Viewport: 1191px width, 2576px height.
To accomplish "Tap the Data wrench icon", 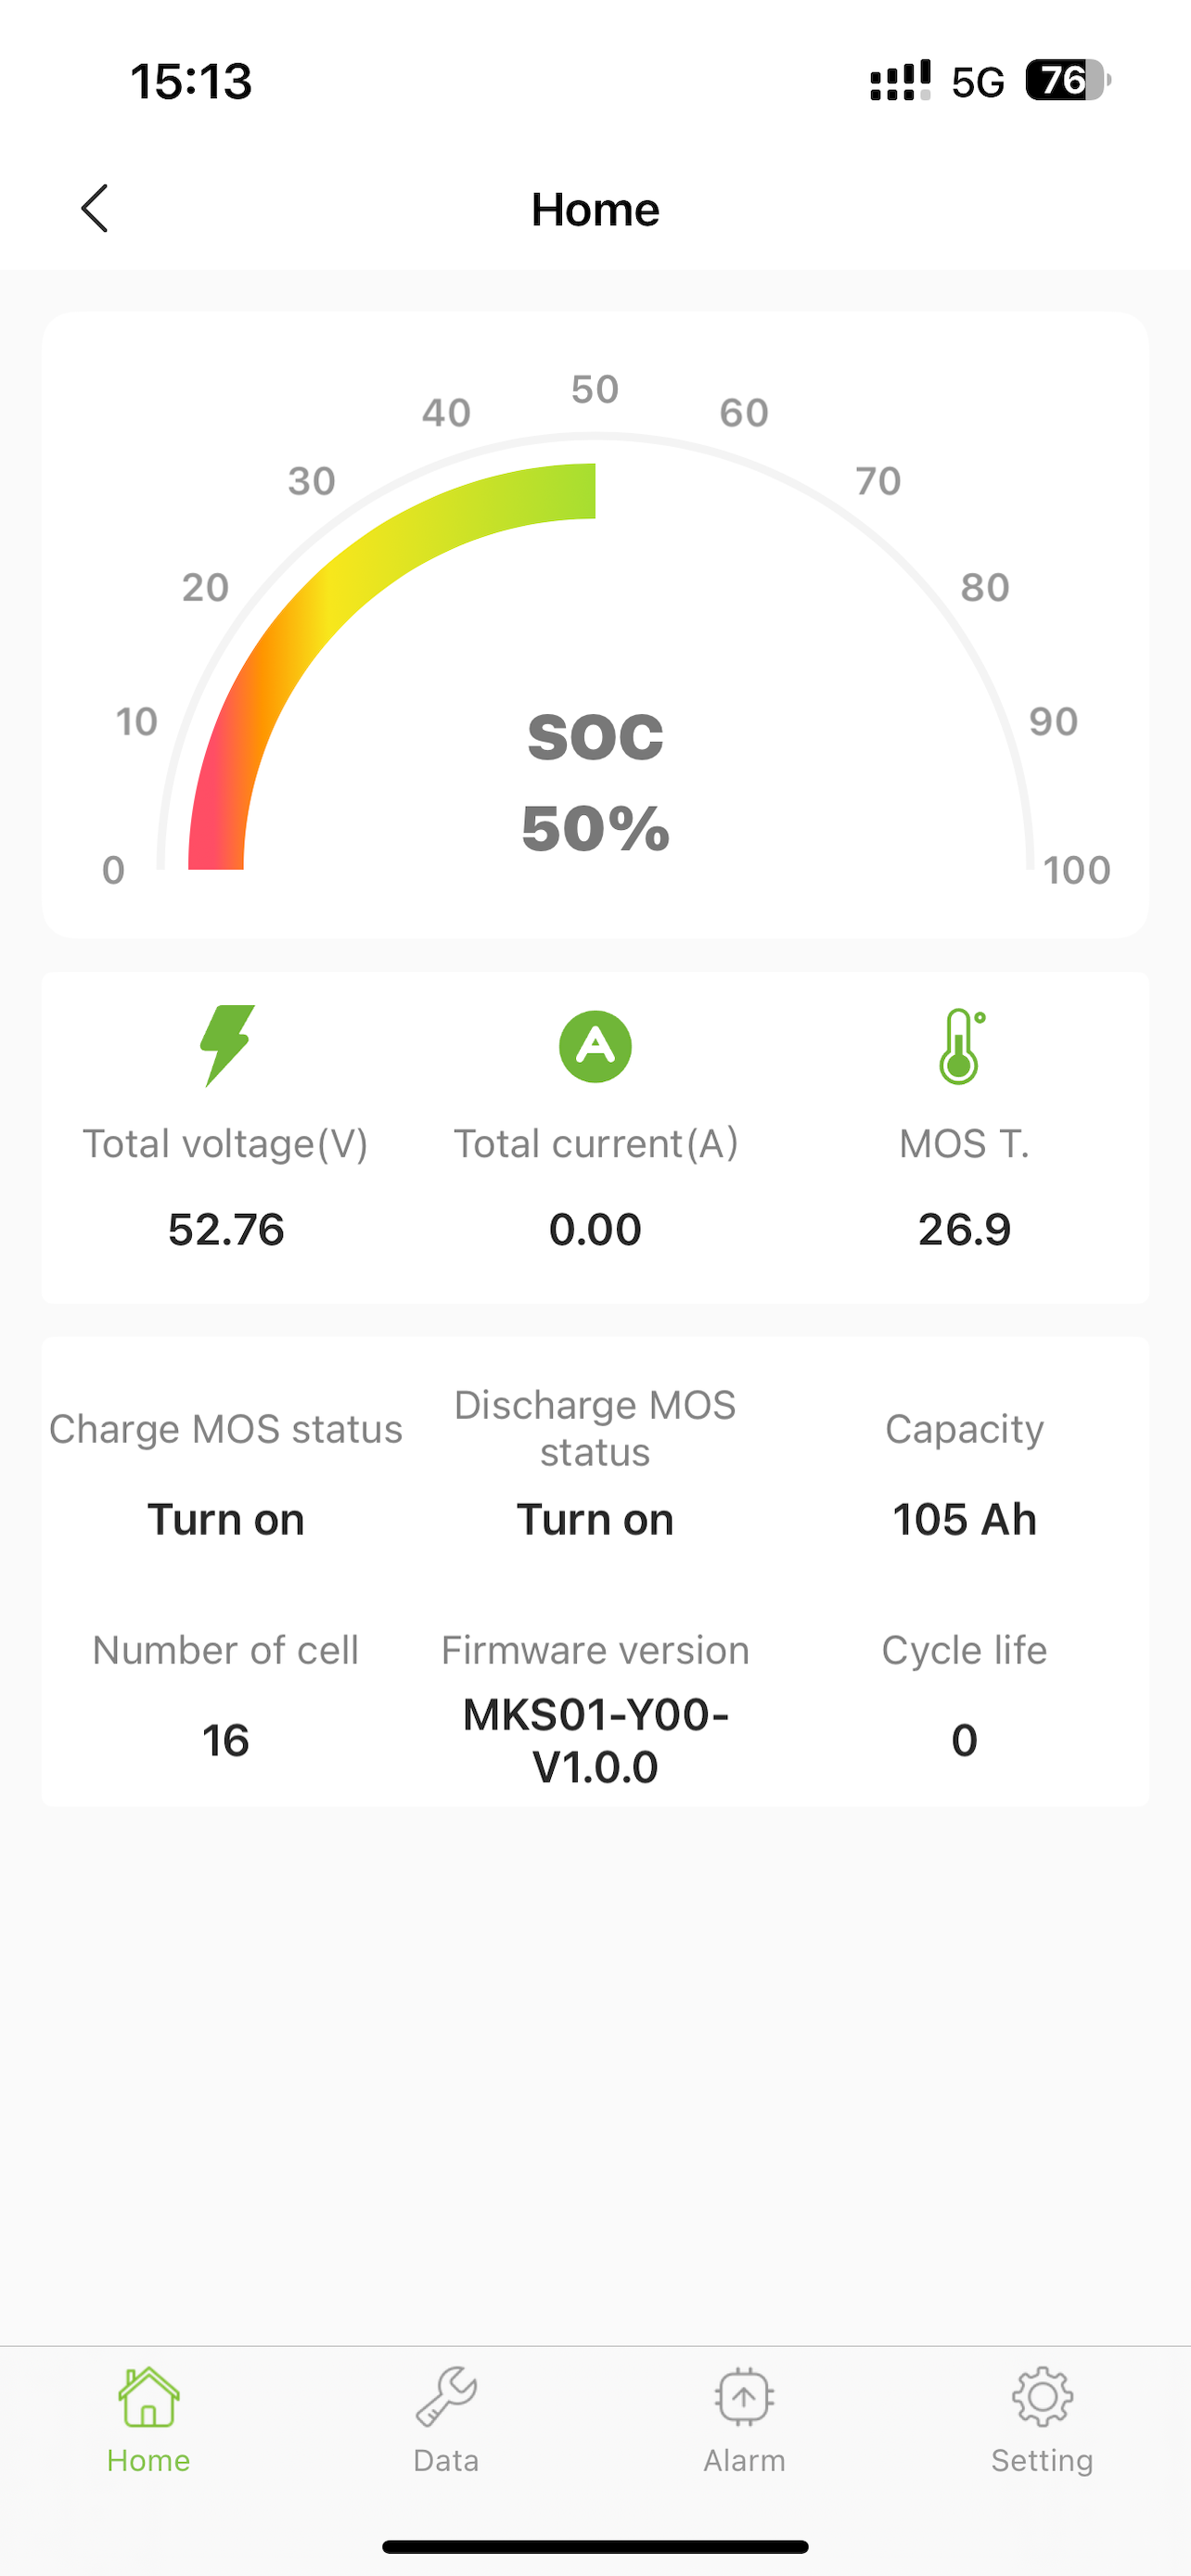I will pyautogui.click(x=446, y=2396).
